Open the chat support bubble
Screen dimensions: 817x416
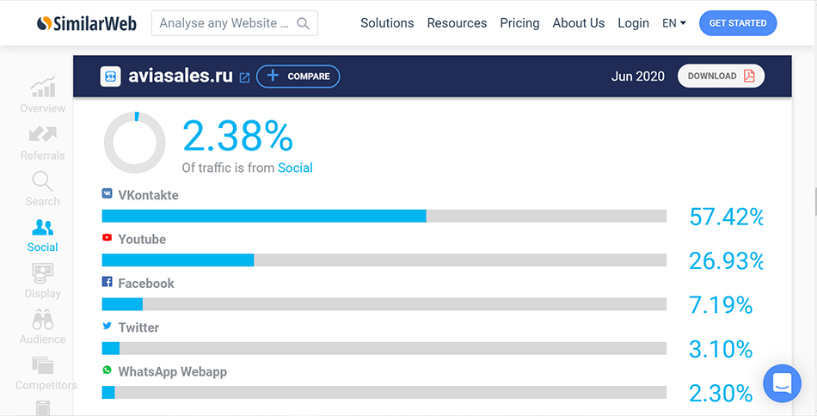(782, 383)
